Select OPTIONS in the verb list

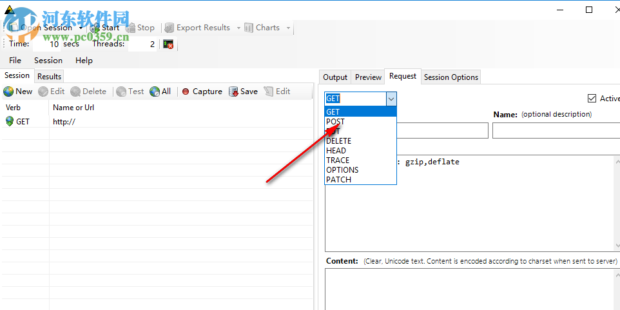[361, 170]
